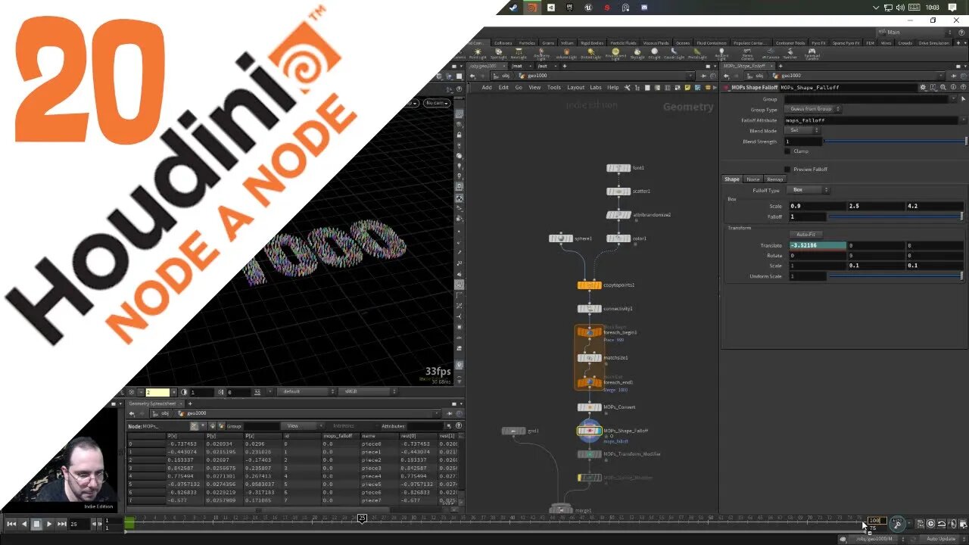
Task: Open the Labs menu in network editor
Action: tap(596, 87)
